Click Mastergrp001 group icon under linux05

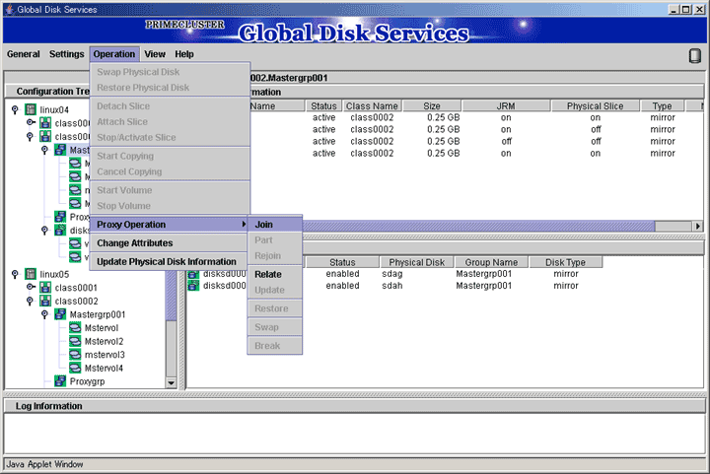tap(60, 314)
